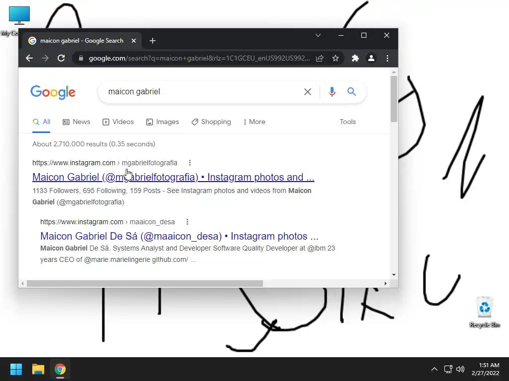Share this page from the address bar
This screenshot has width=509, height=381.
(x=320, y=59)
